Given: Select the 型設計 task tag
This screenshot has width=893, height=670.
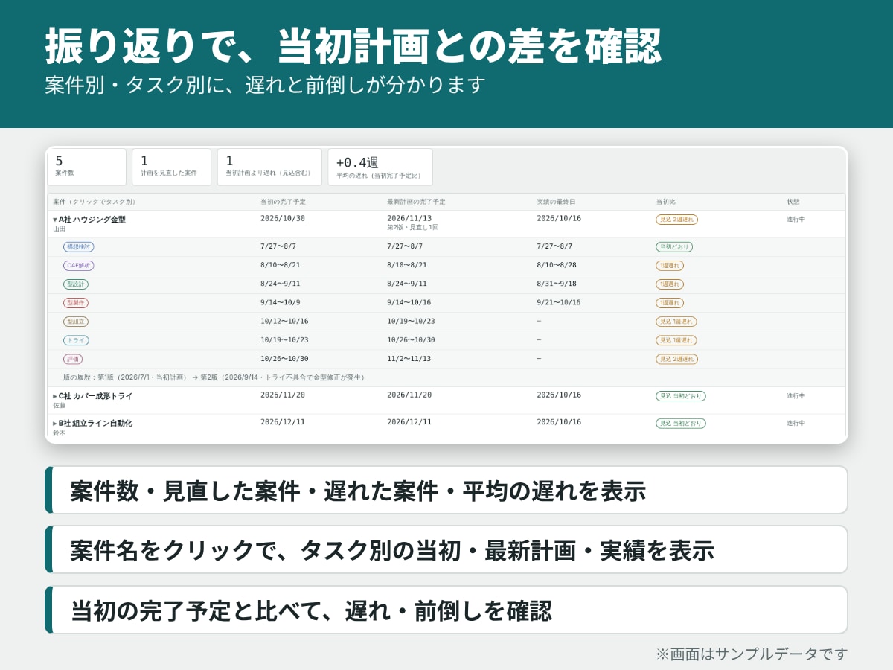Looking at the screenshot, I should pyautogui.click(x=76, y=284).
